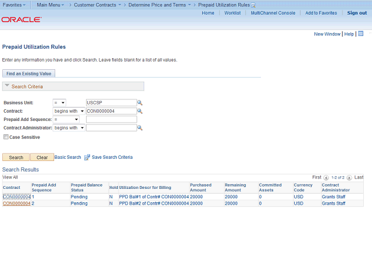The width and height of the screenshot is (372, 279).
Task: Select the Find an Existing Value tab
Action: [28, 74]
